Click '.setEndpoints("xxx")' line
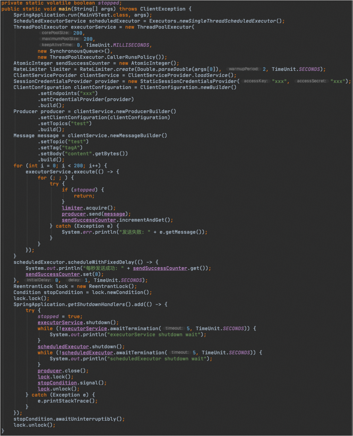The width and height of the screenshot is (353, 436). point(68,93)
